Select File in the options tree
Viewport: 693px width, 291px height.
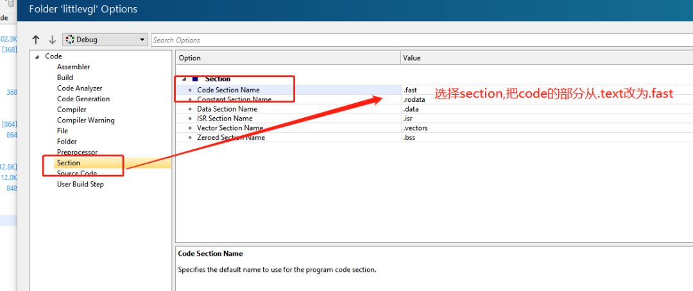62,131
